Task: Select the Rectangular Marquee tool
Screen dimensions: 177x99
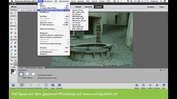Action: (x=15, y=19)
